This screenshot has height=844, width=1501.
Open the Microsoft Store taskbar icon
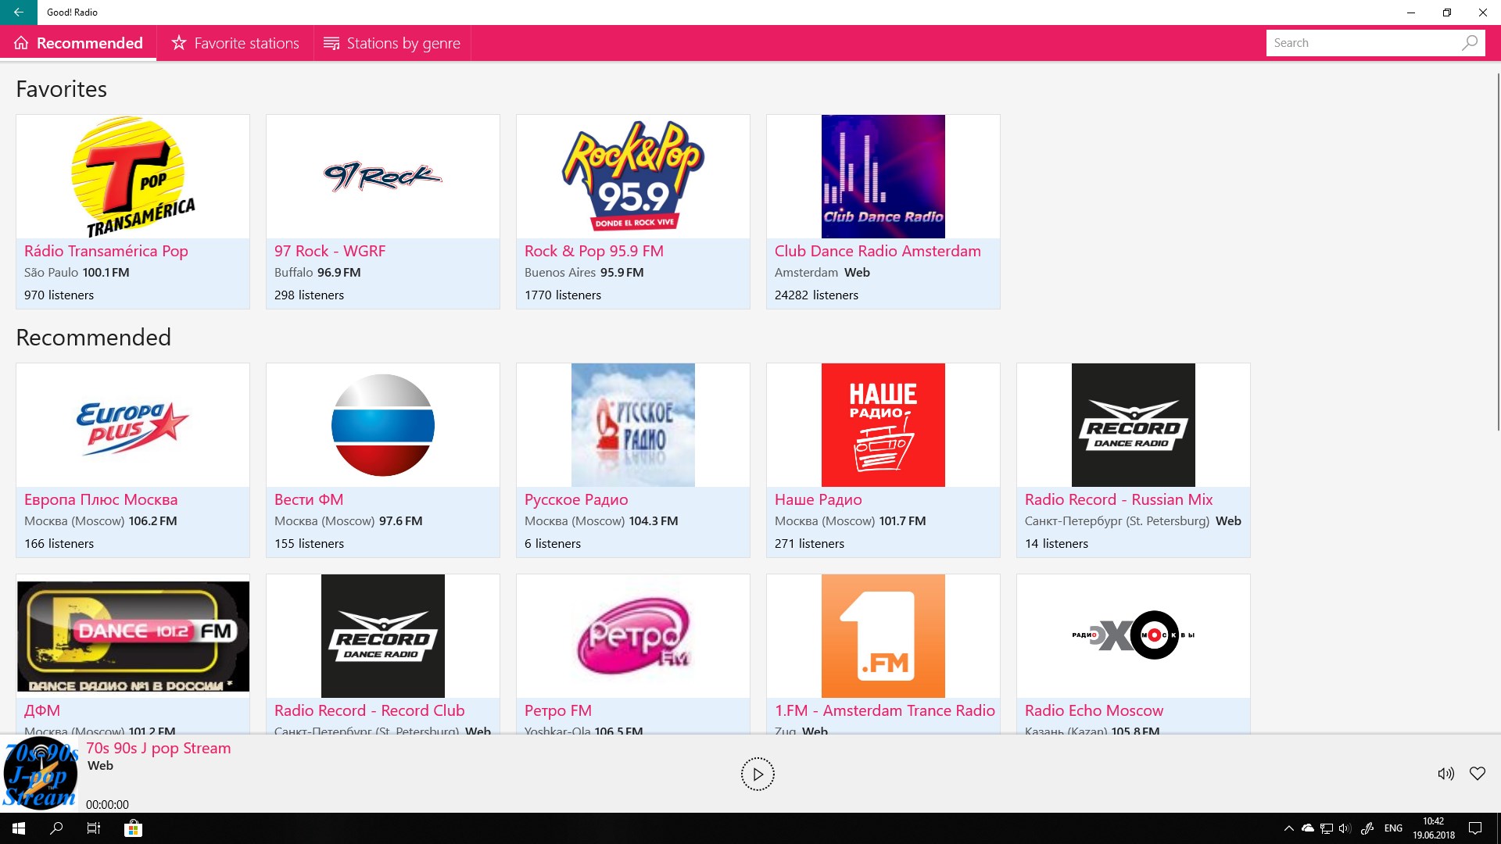(x=134, y=828)
